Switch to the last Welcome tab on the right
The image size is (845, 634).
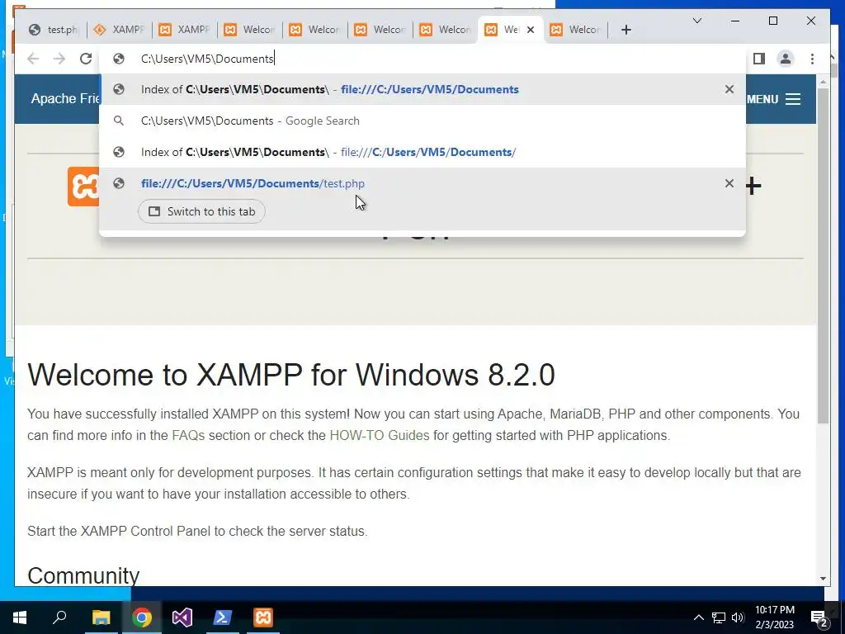click(575, 30)
